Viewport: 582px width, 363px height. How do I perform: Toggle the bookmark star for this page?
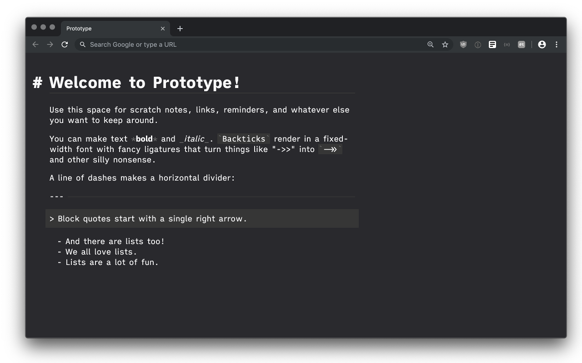point(445,44)
